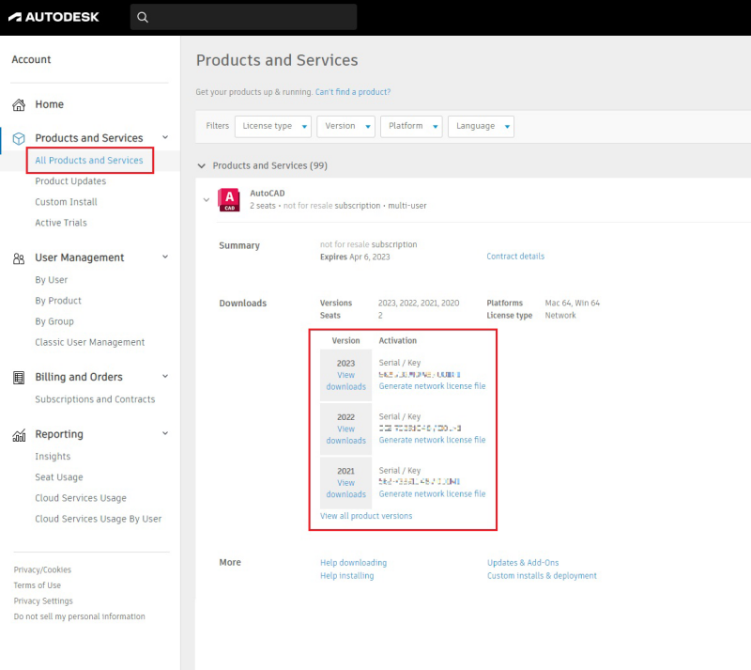Open the Platform filter dropdown

pos(411,126)
